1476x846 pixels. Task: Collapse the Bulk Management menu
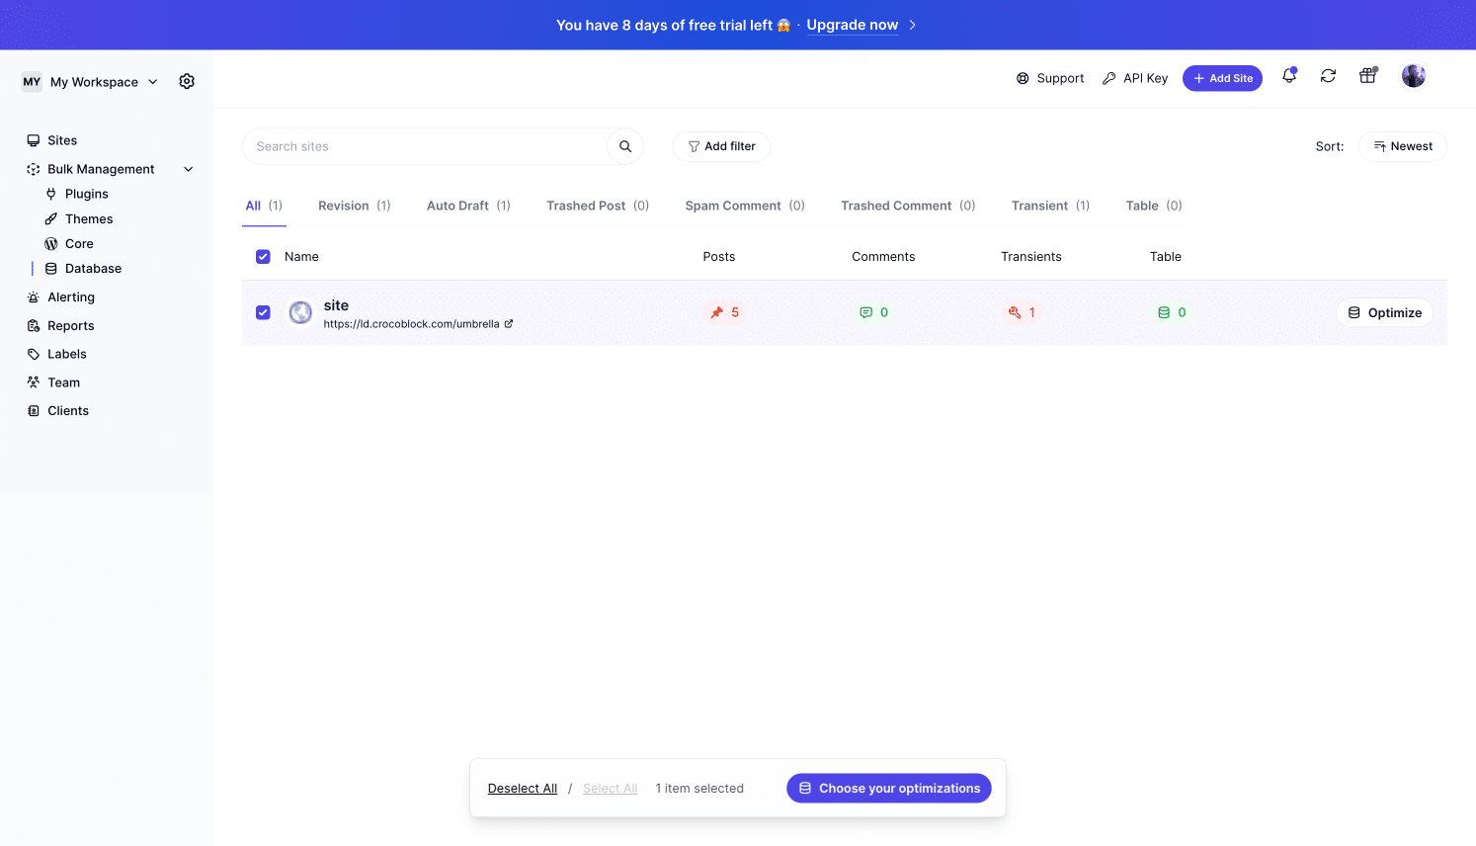point(188,169)
